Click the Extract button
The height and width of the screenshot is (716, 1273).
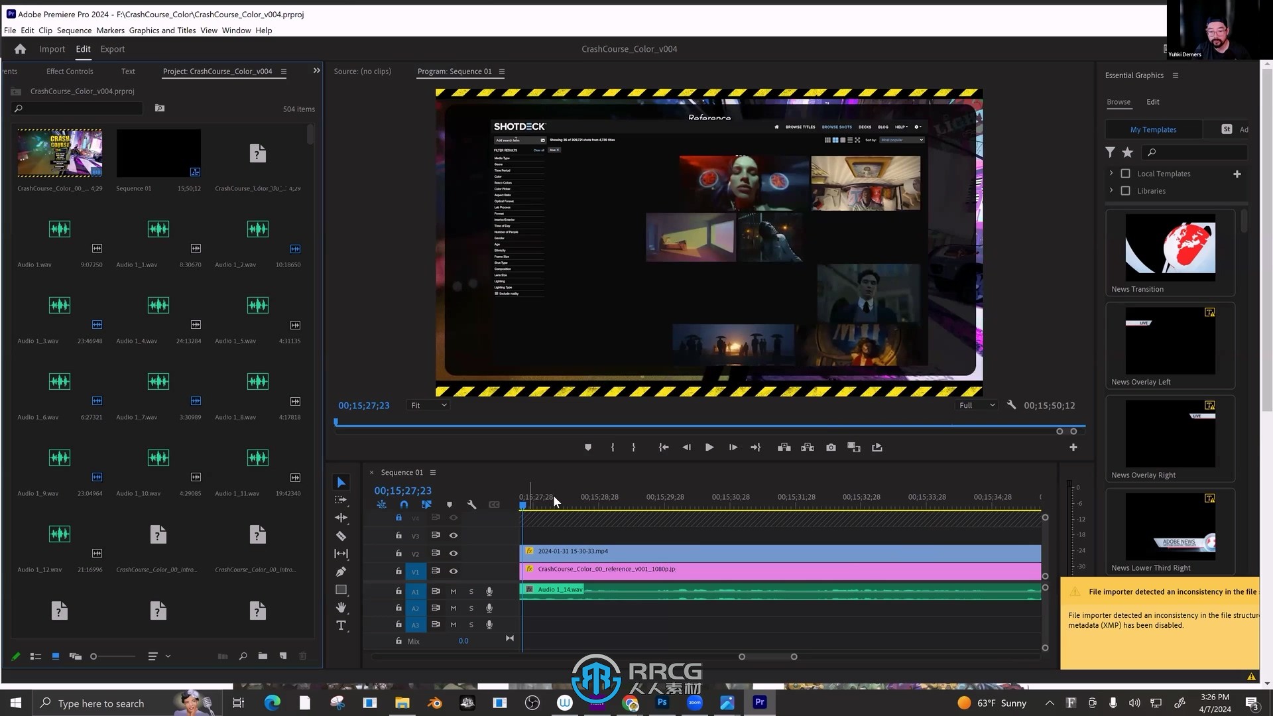[807, 447]
